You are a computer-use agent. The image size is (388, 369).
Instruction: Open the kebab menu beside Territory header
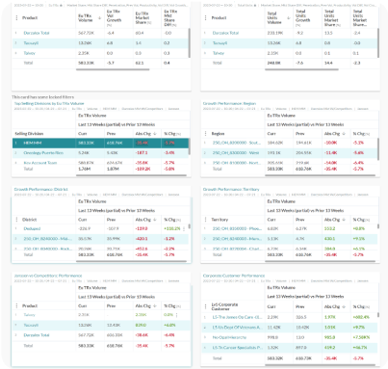click(205, 220)
